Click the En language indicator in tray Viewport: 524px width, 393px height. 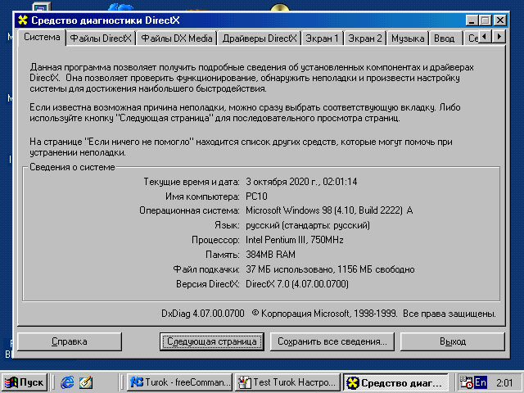(x=481, y=382)
